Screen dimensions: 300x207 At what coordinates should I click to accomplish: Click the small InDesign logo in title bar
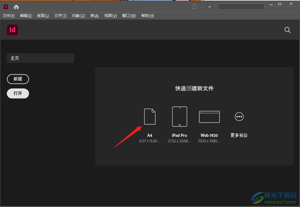[6, 7]
